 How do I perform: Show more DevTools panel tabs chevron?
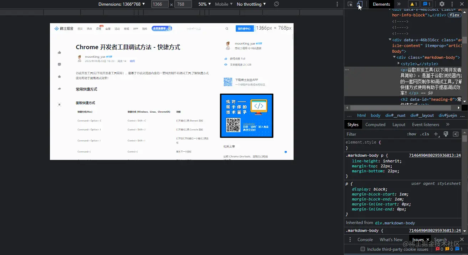(399, 4)
